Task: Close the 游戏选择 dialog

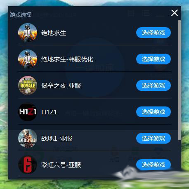Action: [175, 13]
